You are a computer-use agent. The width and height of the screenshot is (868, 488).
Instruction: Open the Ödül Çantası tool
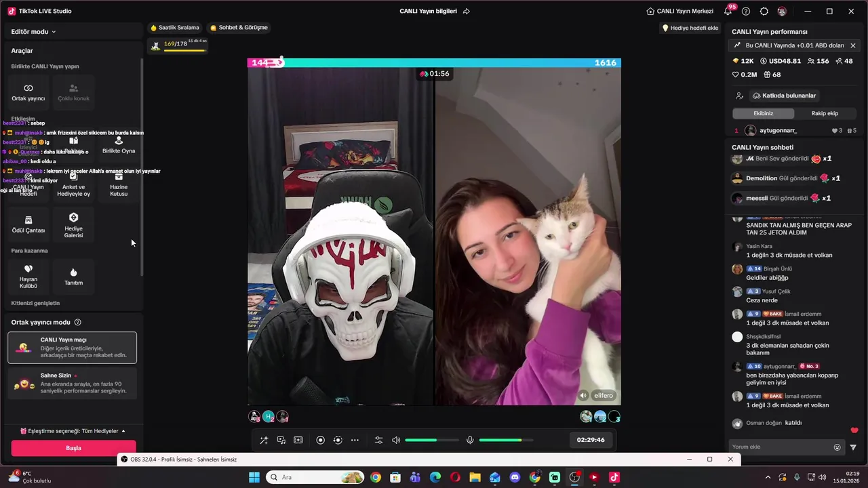(28, 224)
